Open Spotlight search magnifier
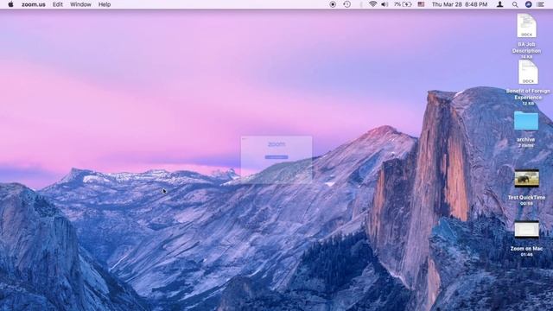Screen dimensions: 553x311 click(515, 4)
